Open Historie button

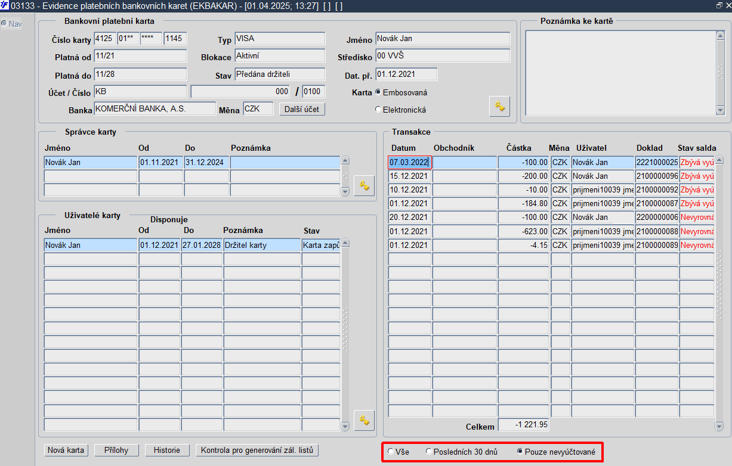tap(167, 451)
